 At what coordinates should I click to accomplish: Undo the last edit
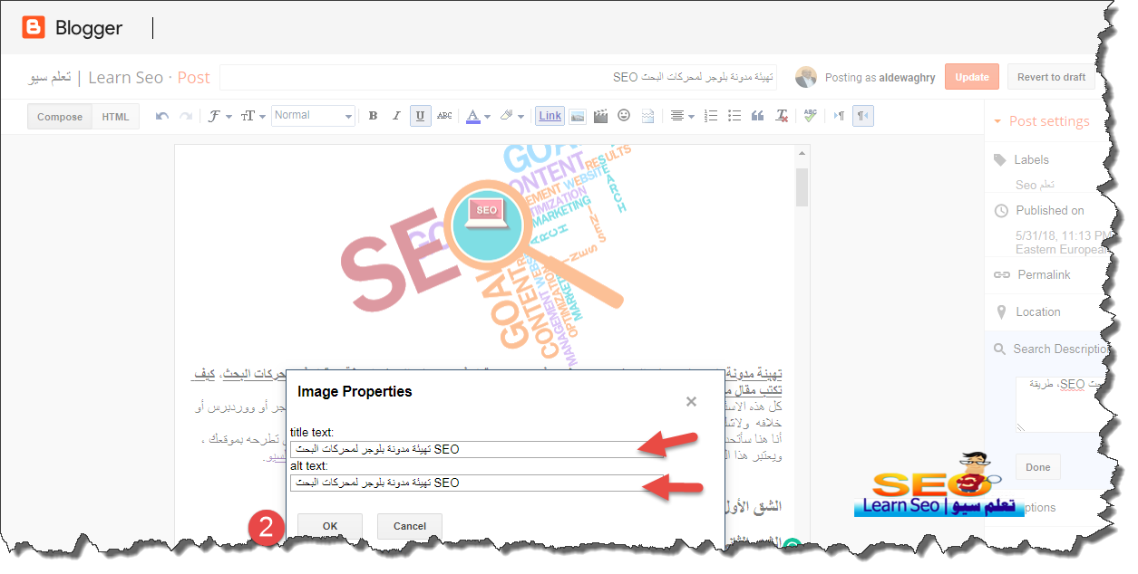[x=162, y=116]
